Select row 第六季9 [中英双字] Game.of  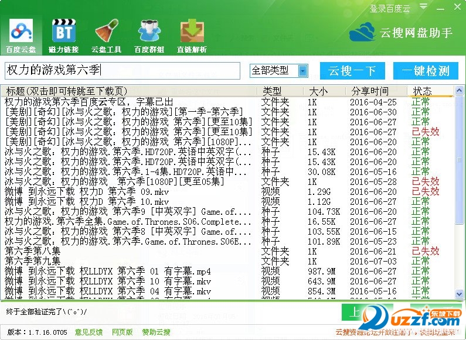227,211
